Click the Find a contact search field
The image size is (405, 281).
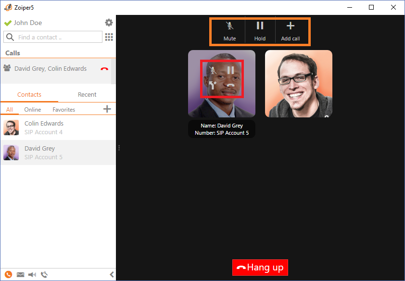tap(58, 37)
